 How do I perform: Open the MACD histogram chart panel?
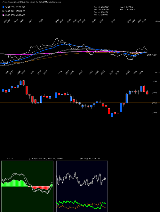pyautogui.click(x=27, y=186)
